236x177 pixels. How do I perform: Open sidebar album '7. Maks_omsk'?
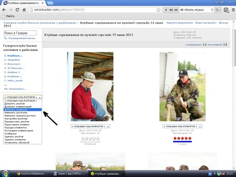(13, 81)
